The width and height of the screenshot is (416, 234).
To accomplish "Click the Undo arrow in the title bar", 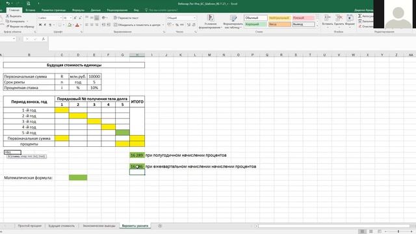I will (8, 3).
